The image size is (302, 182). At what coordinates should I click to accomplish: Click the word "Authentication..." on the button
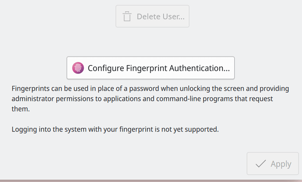click(x=199, y=68)
